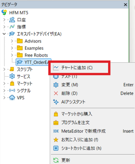This screenshot has width=135, height=164.
Task: Select the サービス tree label
Action: coord(23,76)
